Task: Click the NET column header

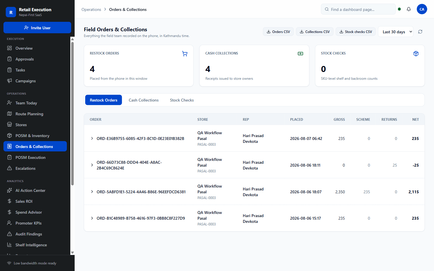Action: click(416, 120)
